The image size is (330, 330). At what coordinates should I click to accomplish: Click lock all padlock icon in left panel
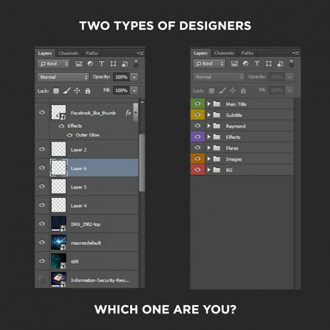click(x=88, y=91)
